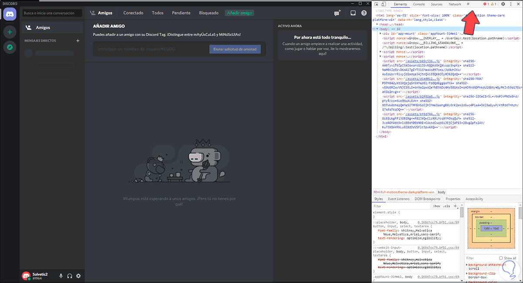Check the Show all checkbox
This screenshot has width=523, height=283.
[500, 258]
